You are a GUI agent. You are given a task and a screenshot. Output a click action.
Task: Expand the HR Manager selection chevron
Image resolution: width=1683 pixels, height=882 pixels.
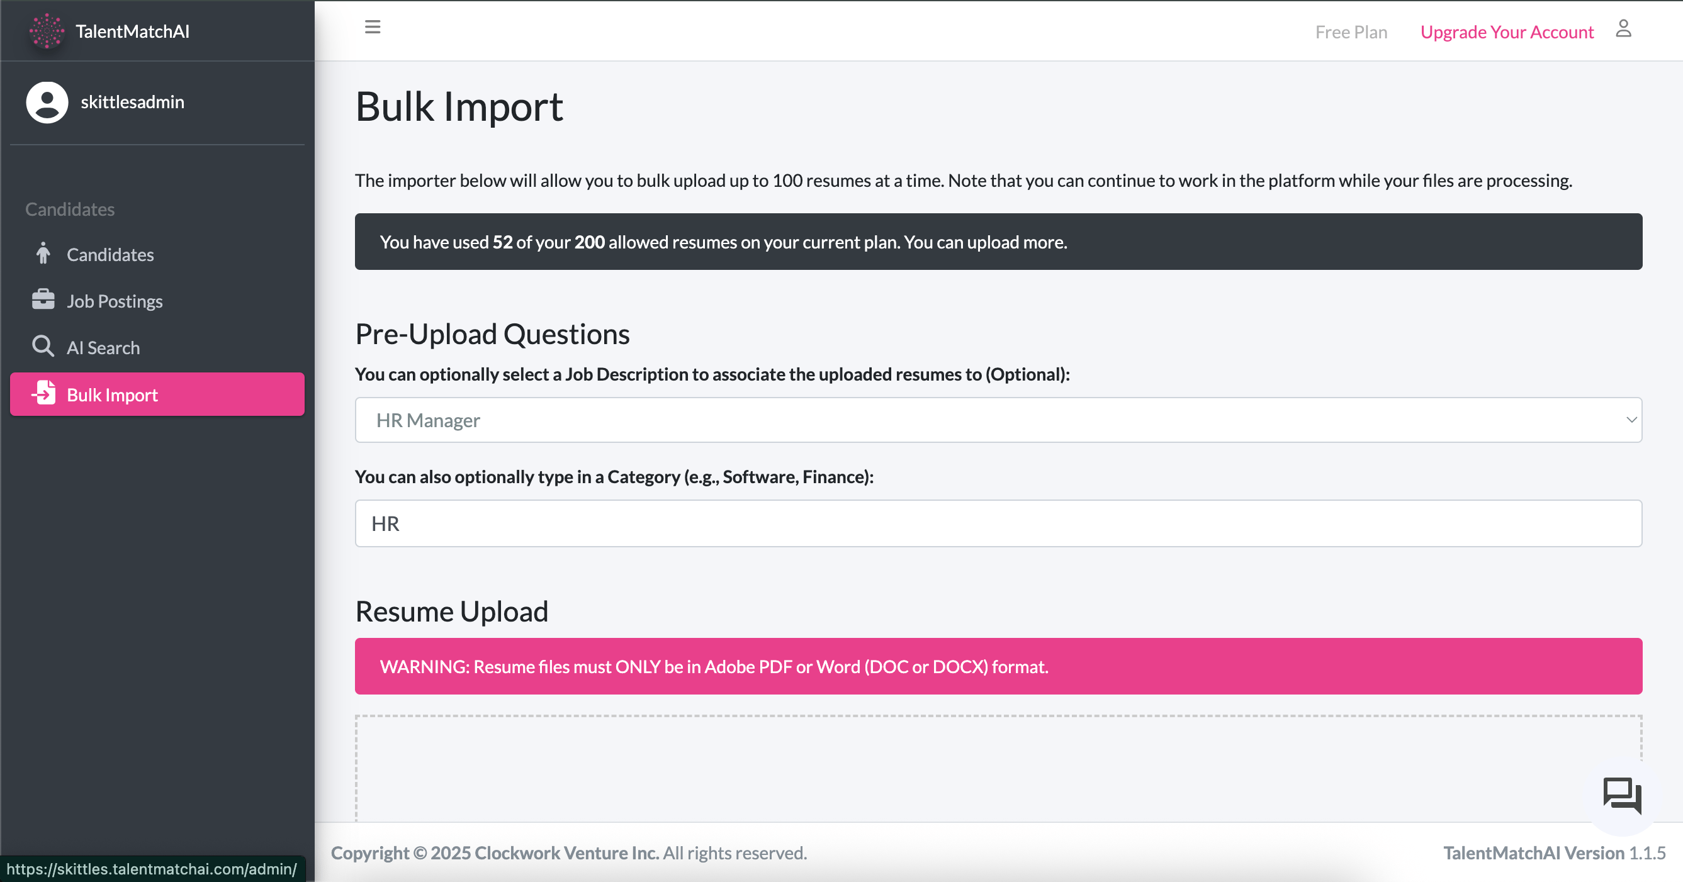pyautogui.click(x=1631, y=420)
